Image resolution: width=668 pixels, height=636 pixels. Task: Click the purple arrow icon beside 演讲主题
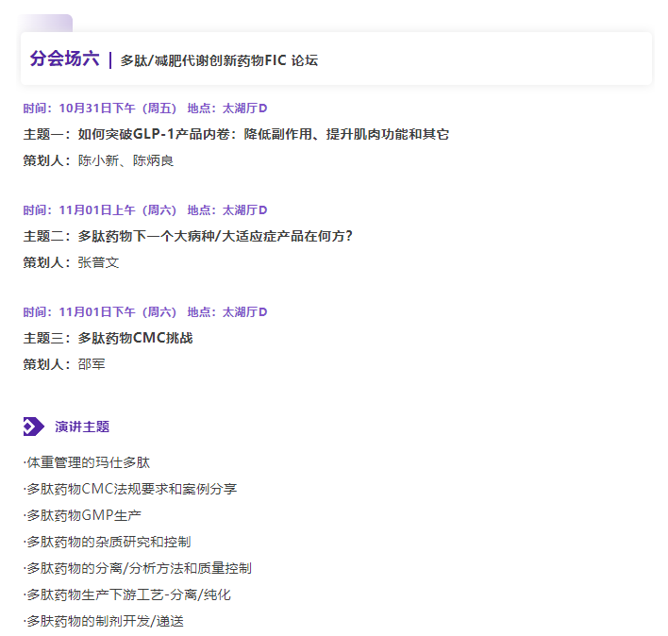(33, 427)
